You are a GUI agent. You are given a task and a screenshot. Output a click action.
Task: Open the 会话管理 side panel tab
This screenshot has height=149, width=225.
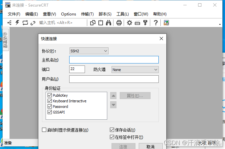point(6,40)
